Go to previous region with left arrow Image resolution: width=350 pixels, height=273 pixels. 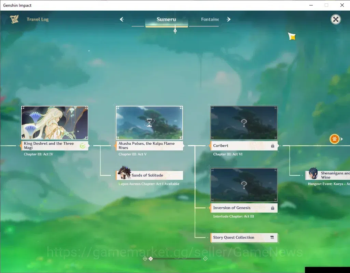tap(122, 19)
